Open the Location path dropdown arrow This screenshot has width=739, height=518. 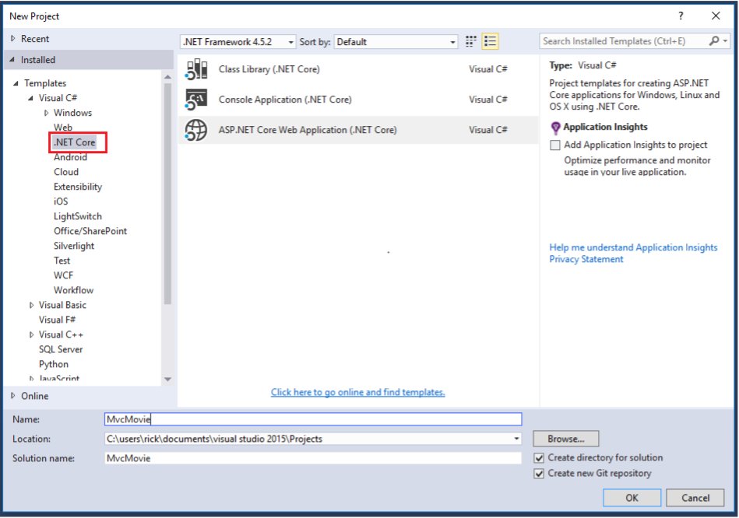tap(516, 439)
